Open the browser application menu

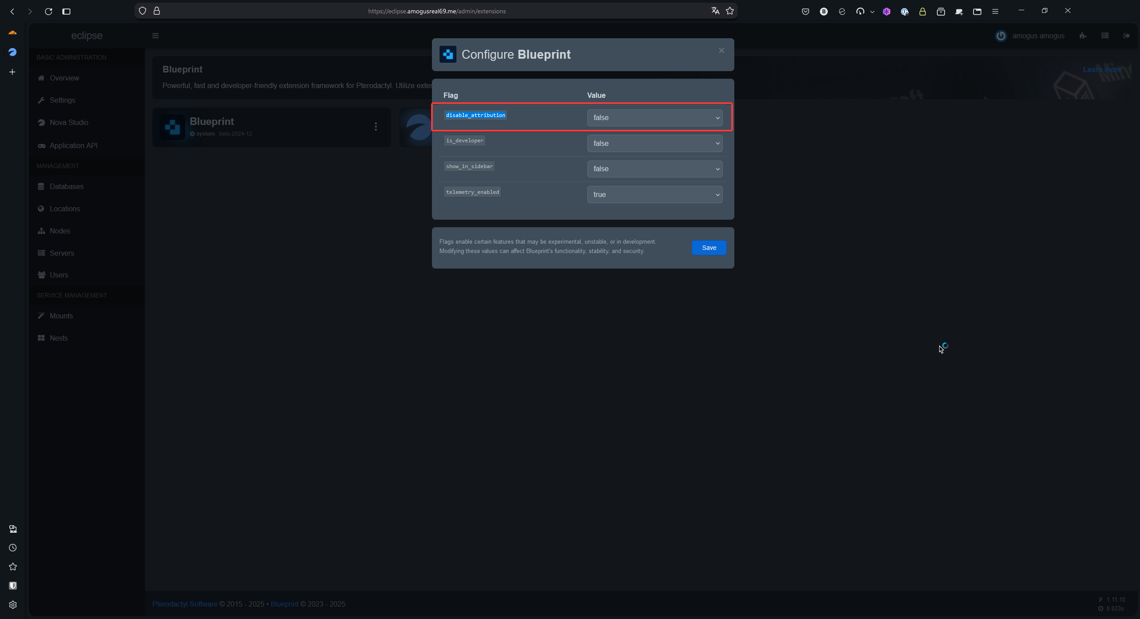(x=995, y=12)
